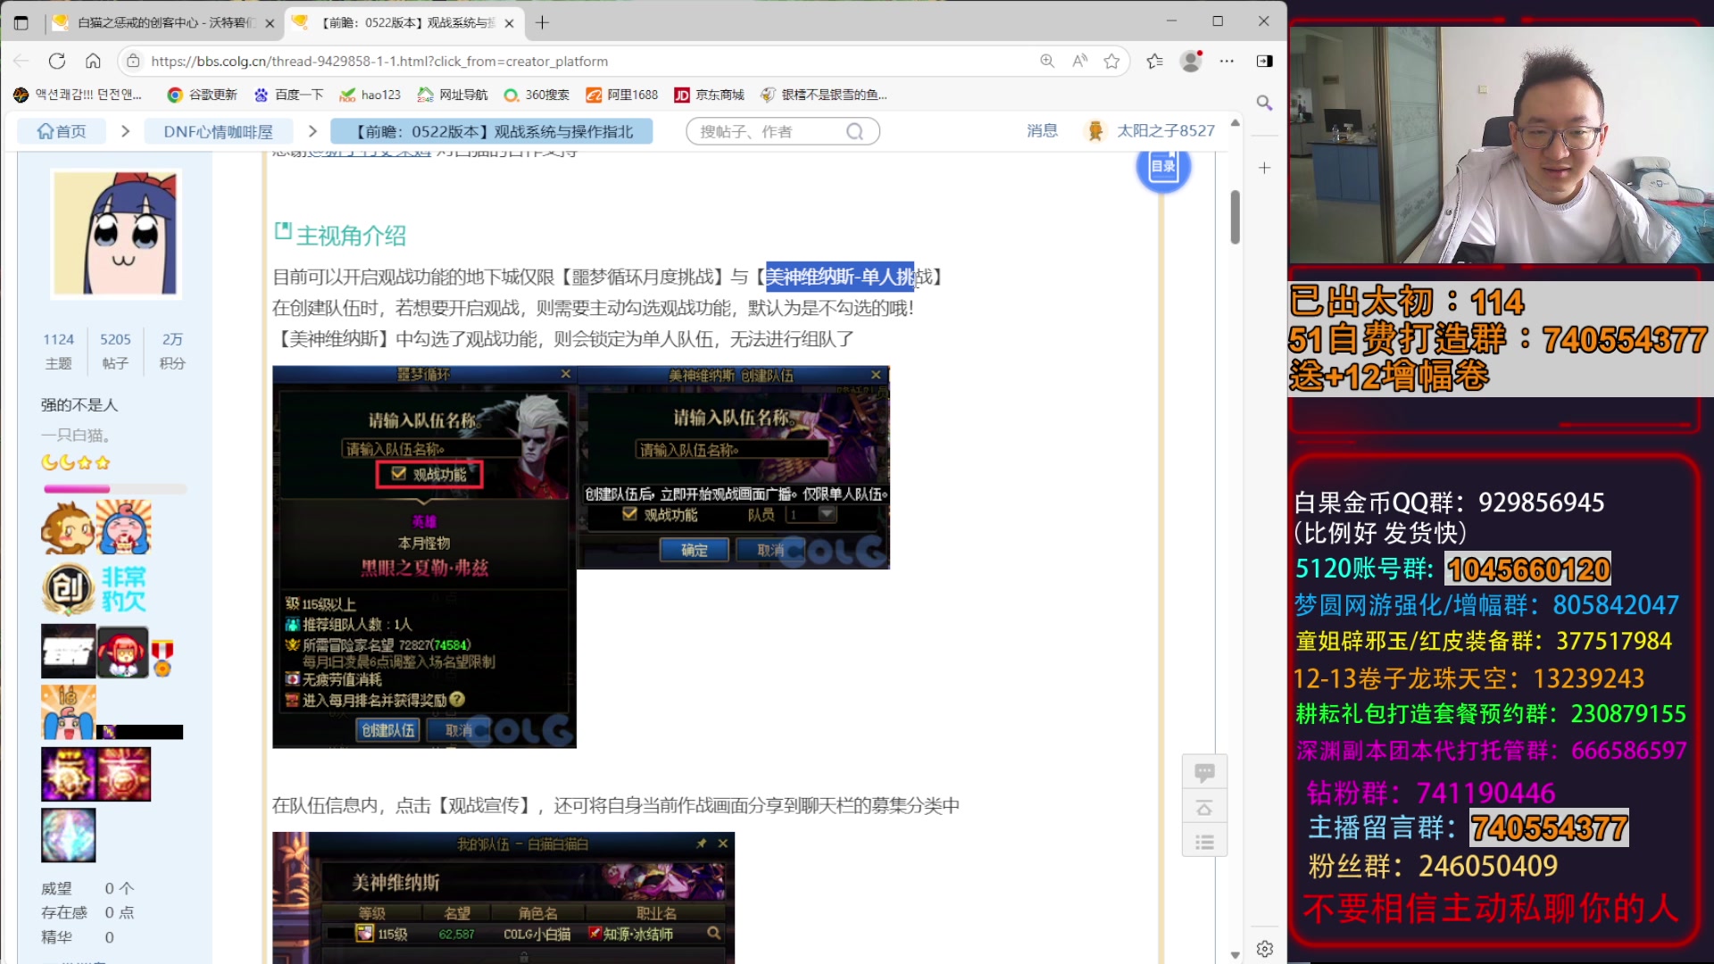Open the 美神维纳斯 创建队伍 screenshot

coord(734,468)
